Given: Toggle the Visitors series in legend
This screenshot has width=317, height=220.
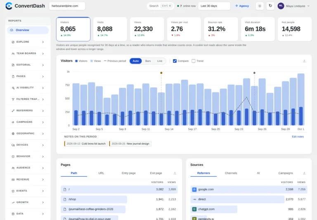Looking at the screenshot, I should (x=81, y=61).
